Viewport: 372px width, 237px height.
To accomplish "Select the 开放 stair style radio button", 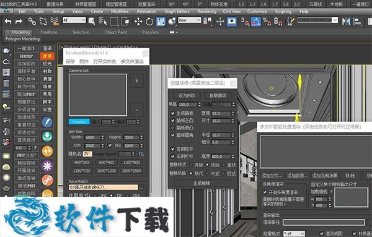I will (191, 165).
